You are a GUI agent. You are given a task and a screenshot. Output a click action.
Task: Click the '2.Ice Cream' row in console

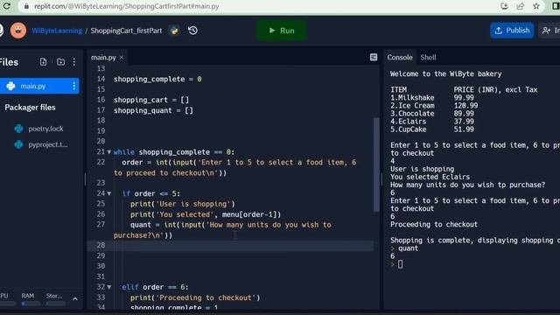[x=434, y=106]
